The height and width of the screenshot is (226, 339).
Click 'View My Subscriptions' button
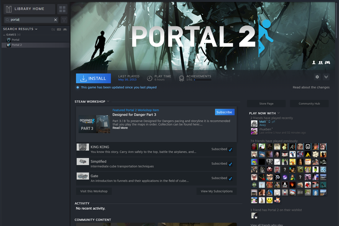pyautogui.click(x=217, y=191)
